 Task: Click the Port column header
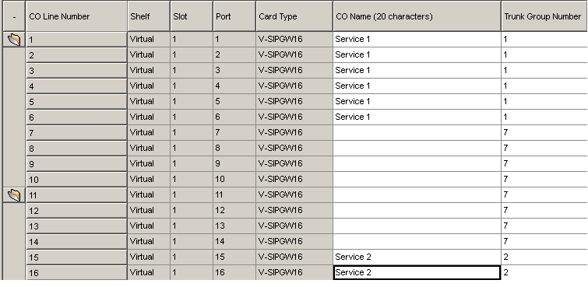pyautogui.click(x=234, y=16)
